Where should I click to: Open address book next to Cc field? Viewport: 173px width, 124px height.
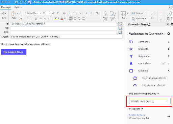120,28
